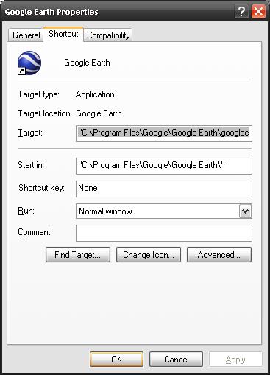Click the "Target type:" label
The height and width of the screenshot is (375, 270).
point(39,94)
